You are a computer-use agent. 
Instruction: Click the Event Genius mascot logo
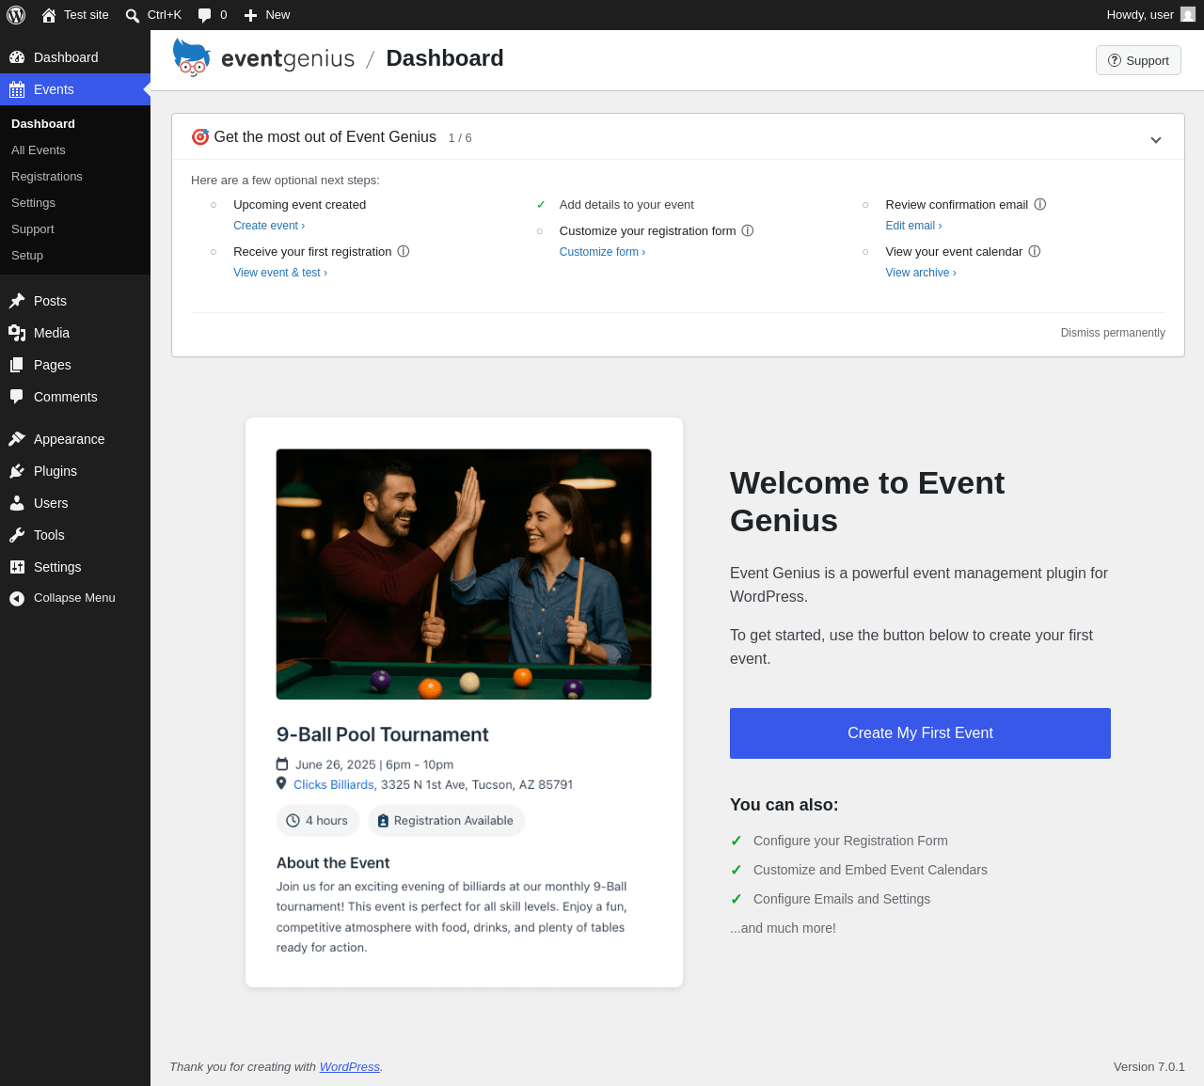click(x=191, y=57)
